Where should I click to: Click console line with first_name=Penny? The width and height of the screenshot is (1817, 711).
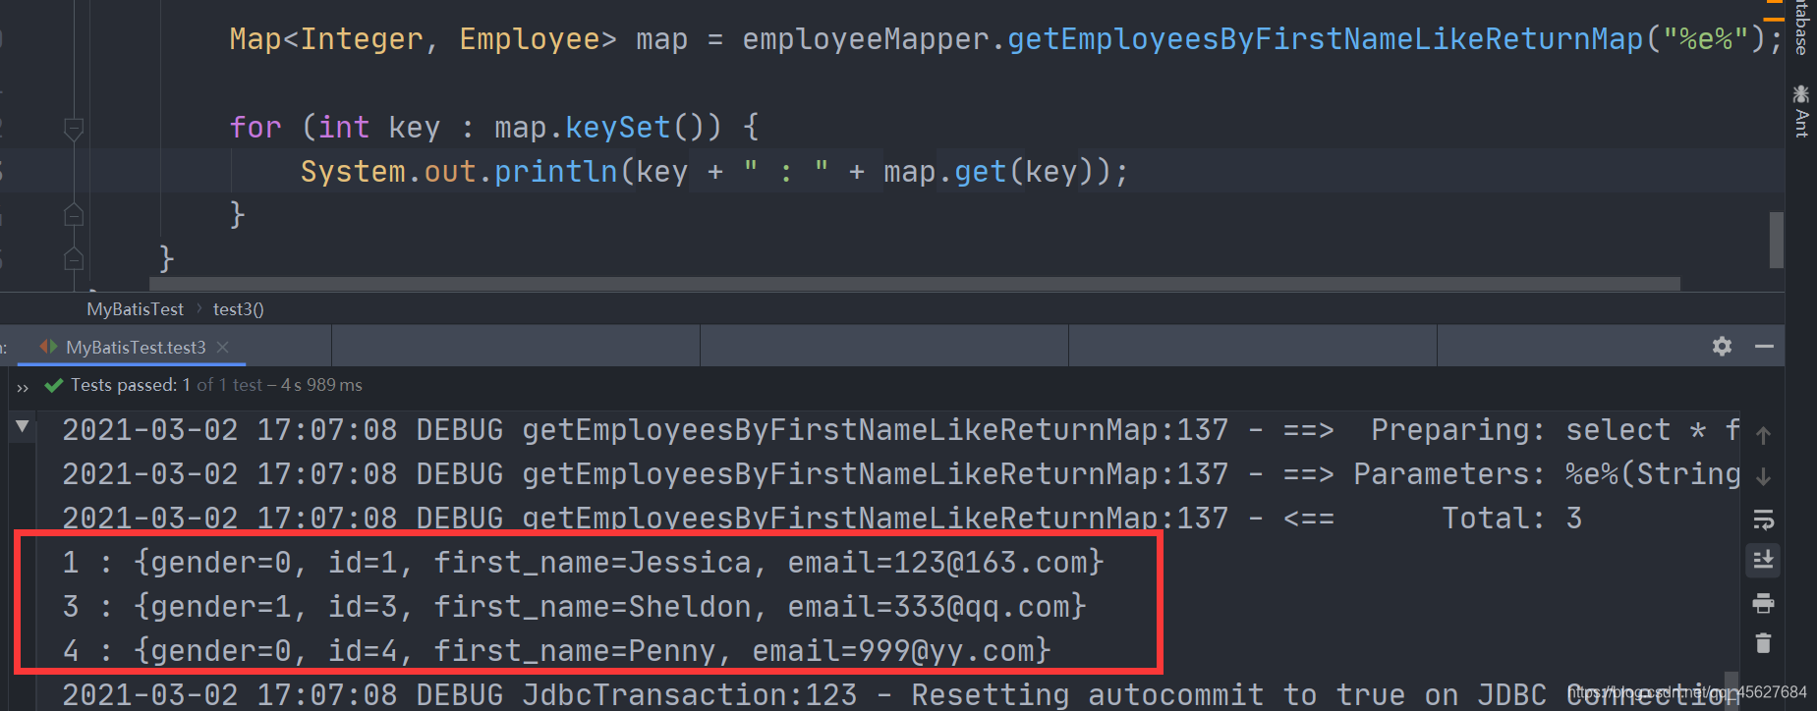[x=557, y=651]
